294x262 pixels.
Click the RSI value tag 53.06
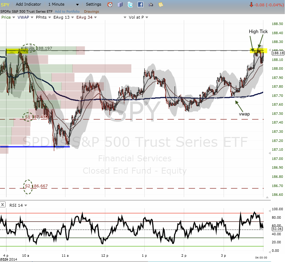click(277, 229)
